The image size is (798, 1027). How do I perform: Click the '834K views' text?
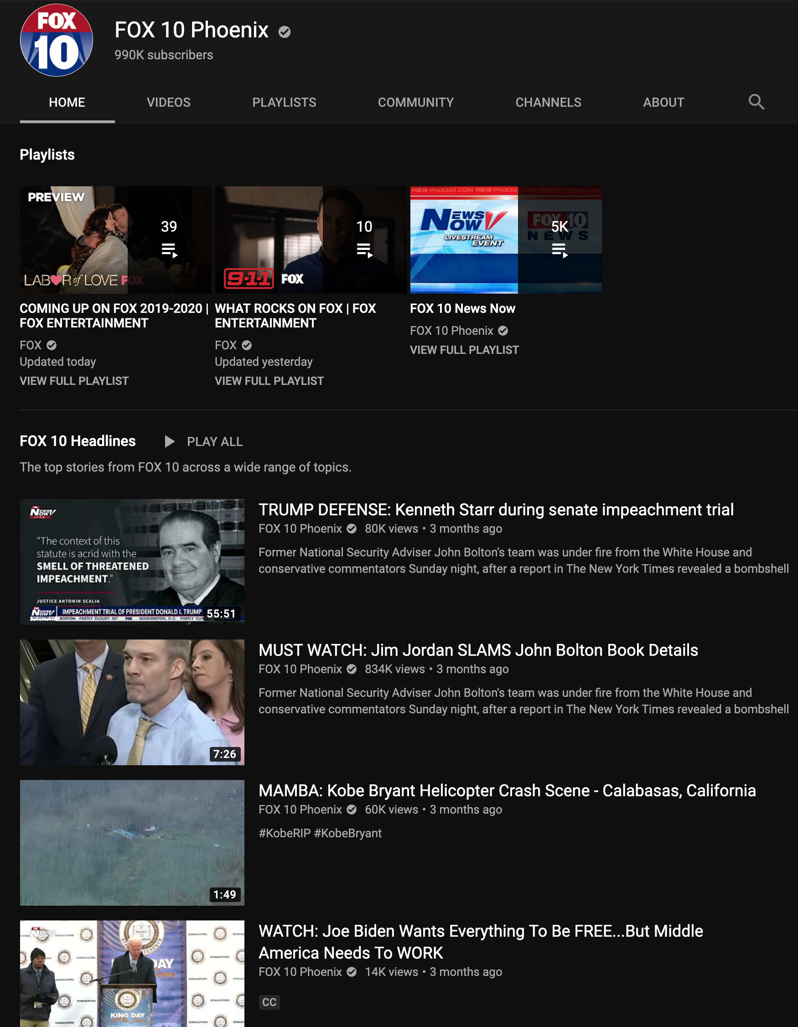pos(394,669)
